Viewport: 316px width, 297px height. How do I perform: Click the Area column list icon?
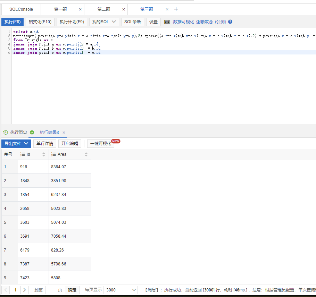pyautogui.click(x=53, y=154)
